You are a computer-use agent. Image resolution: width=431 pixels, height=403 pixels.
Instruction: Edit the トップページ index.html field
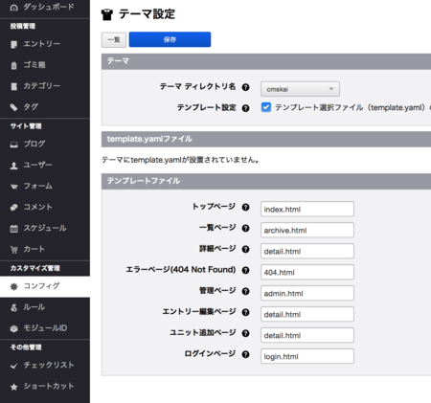(307, 209)
